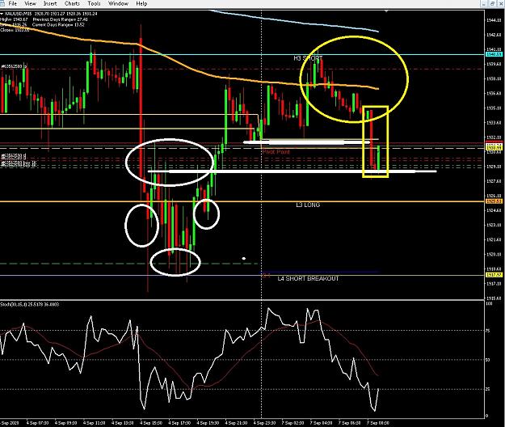This screenshot has width=505, height=427.
Task: Click the 1936.60 price axis label
Action: (494, 94)
